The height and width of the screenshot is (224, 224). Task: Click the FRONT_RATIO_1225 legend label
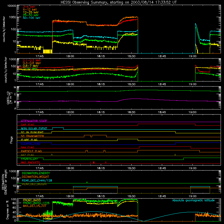[x=36, y=203]
